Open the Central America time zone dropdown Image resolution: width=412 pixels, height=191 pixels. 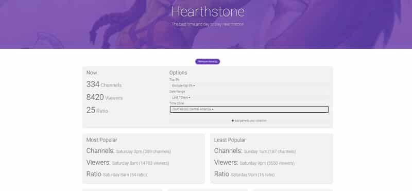[249, 109]
